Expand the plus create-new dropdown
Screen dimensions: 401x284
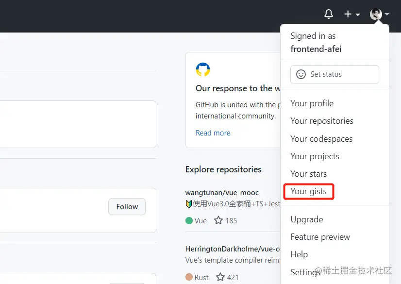point(352,14)
